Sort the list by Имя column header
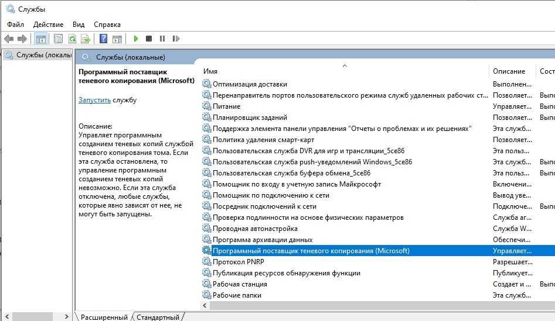 coord(210,71)
